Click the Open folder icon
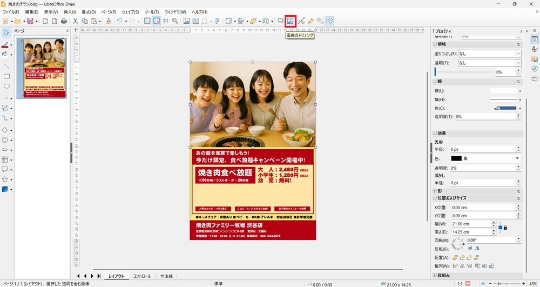Image resolution: width=540 pixels, height=287 pixels. [18, 21]
